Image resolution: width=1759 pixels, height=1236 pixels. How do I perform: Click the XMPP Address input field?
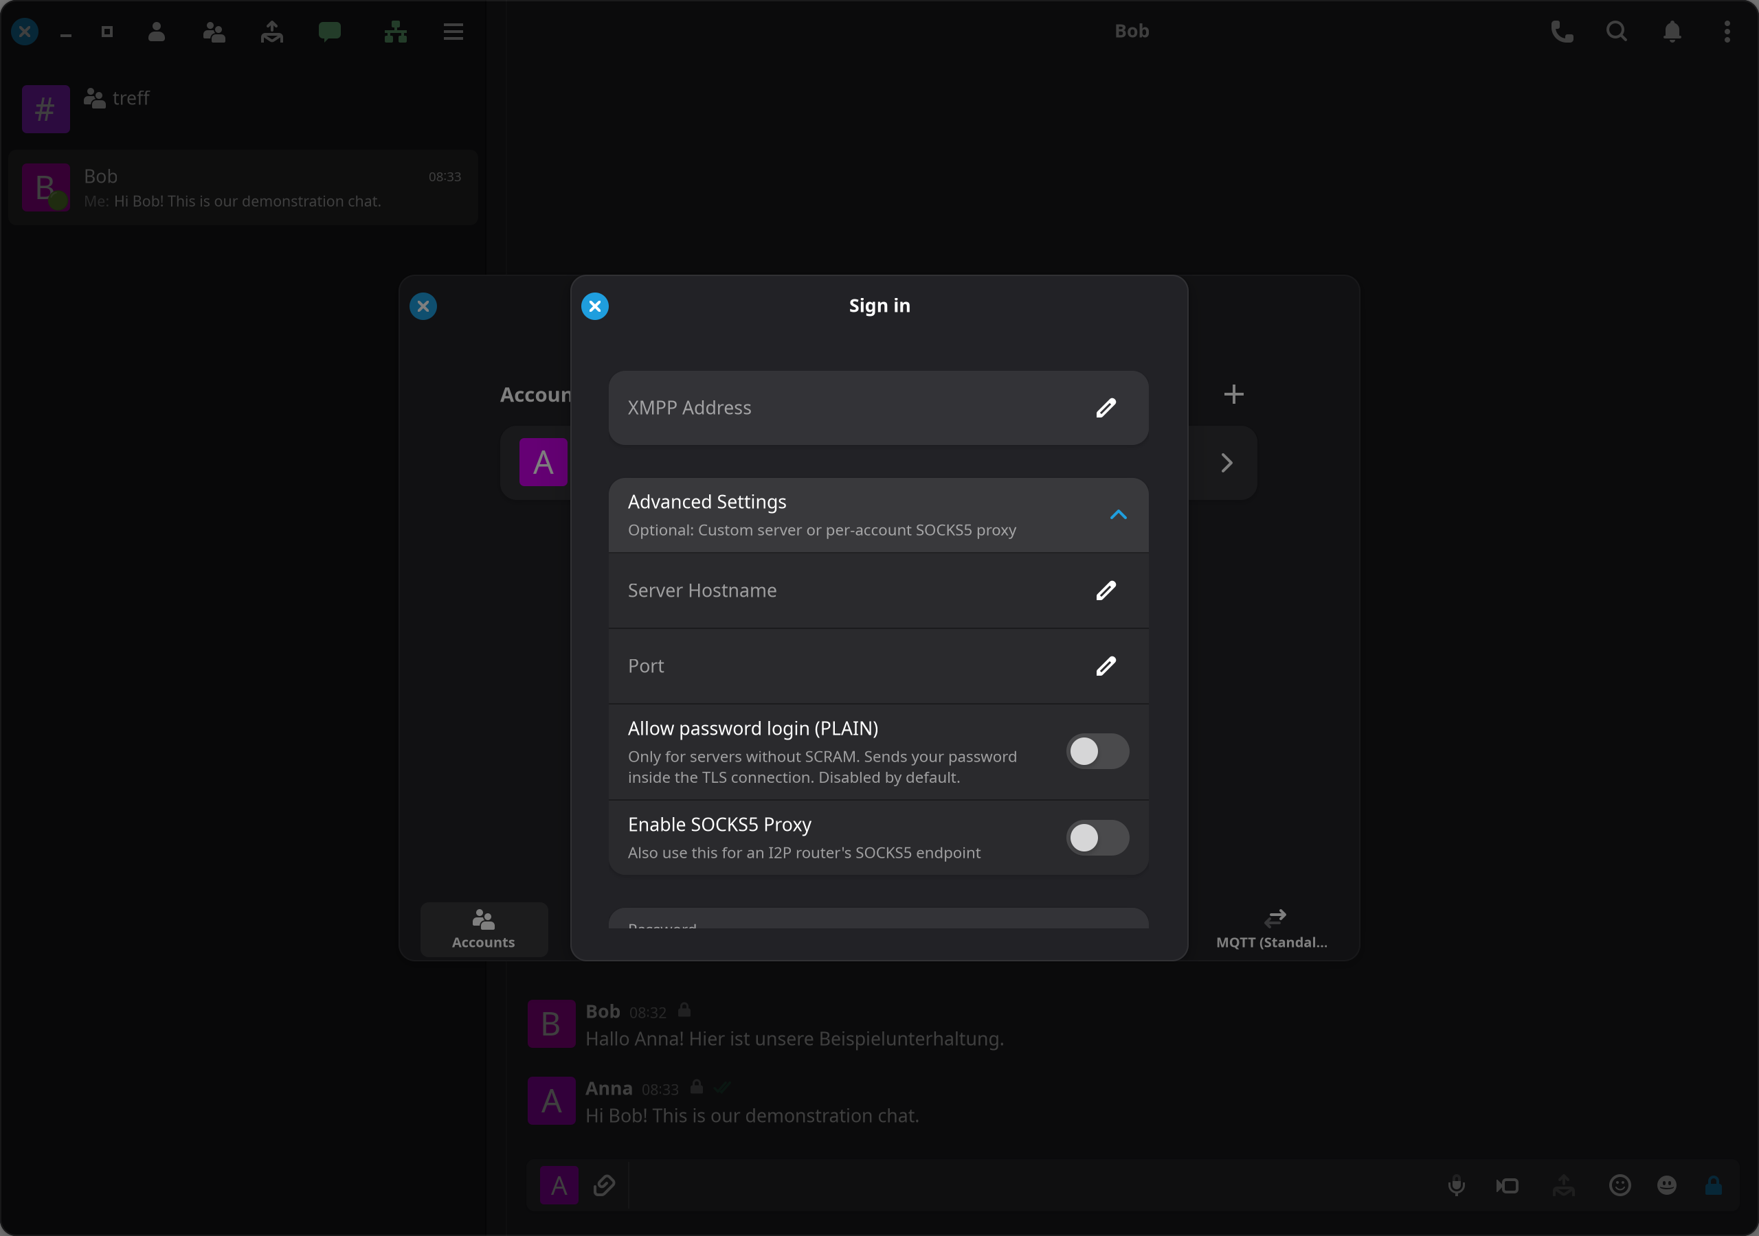coord(878,407)
